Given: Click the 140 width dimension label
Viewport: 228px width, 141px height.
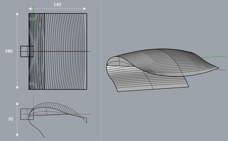Looking at the screenshot, I should [57, 5].
